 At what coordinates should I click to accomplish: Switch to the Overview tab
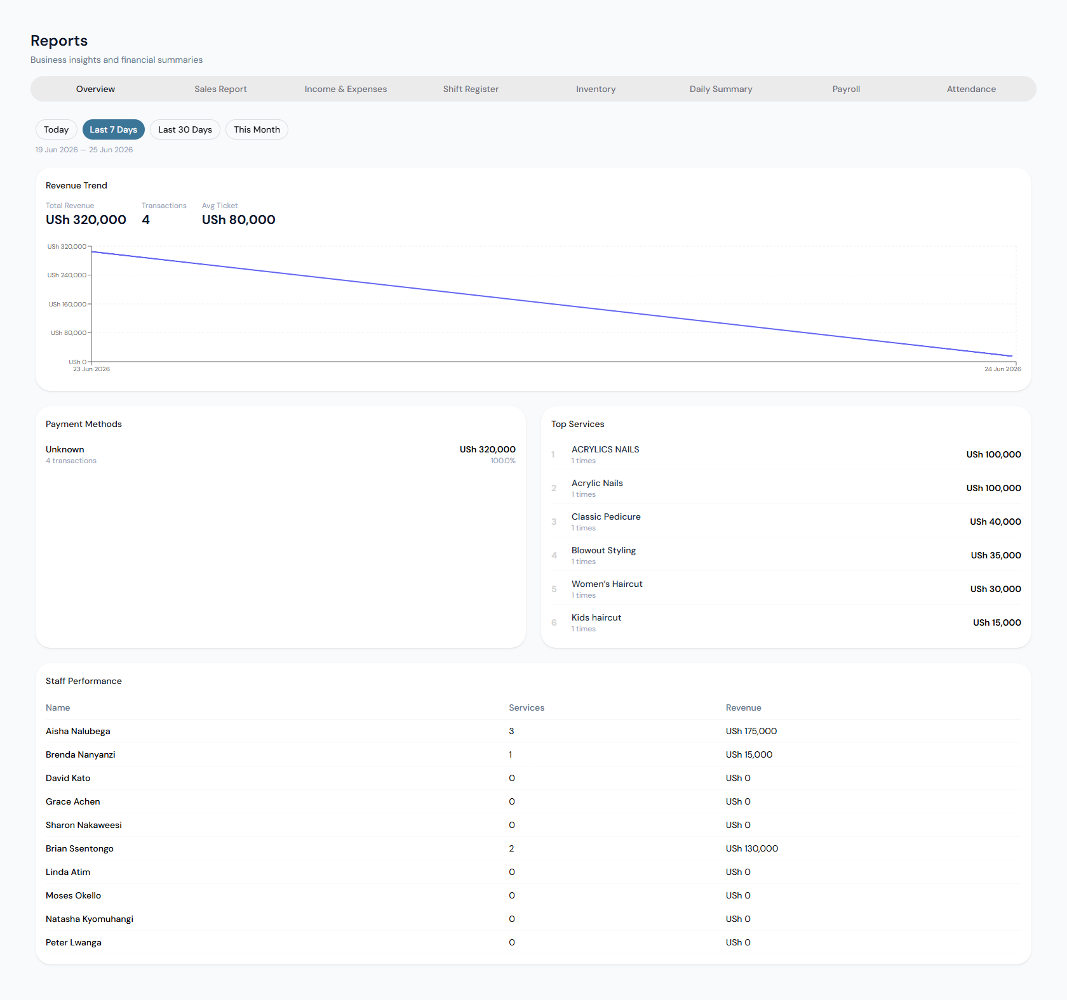tap(95, 89)
